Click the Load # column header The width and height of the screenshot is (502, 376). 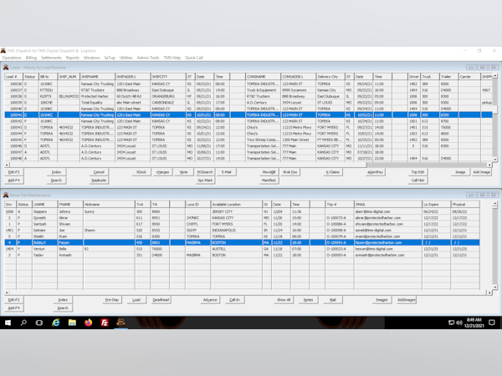click(13, 77)
